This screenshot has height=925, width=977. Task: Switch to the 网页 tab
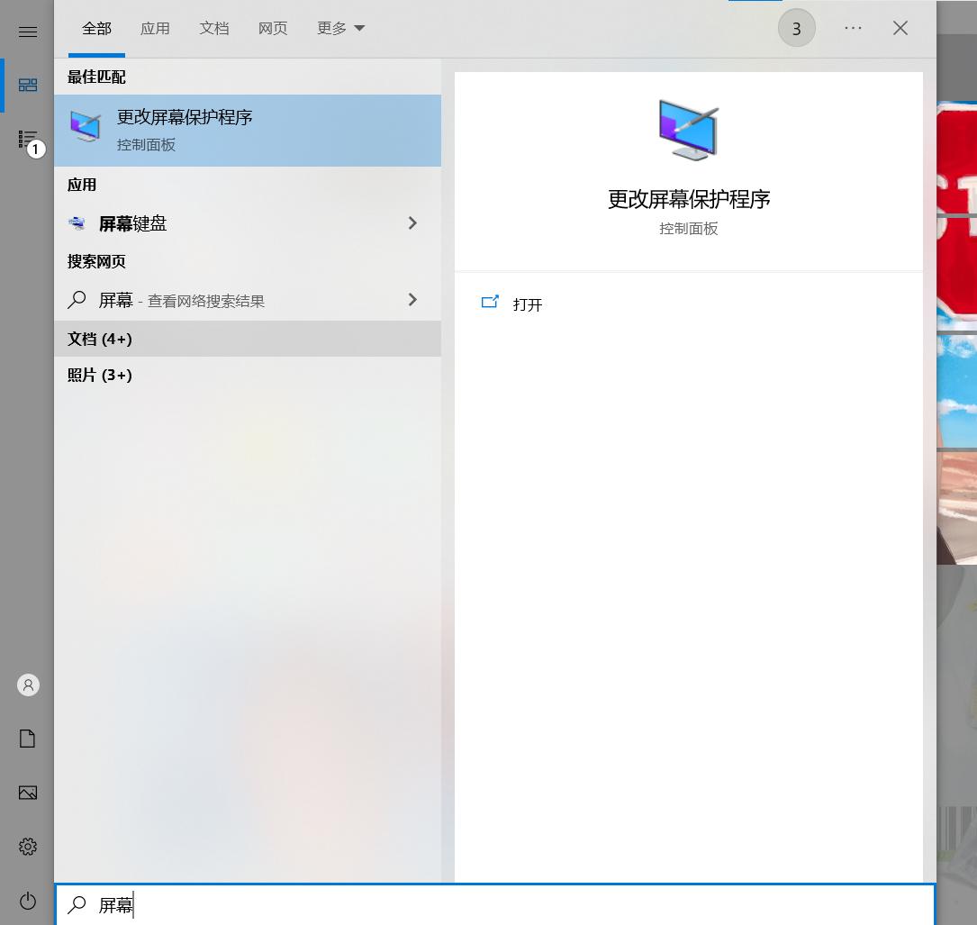point(272,28)
